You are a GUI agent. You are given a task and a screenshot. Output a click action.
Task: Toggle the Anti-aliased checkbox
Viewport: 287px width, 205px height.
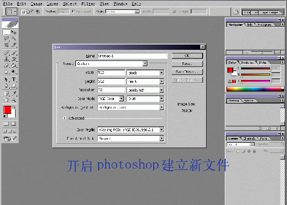click(74, 12)
